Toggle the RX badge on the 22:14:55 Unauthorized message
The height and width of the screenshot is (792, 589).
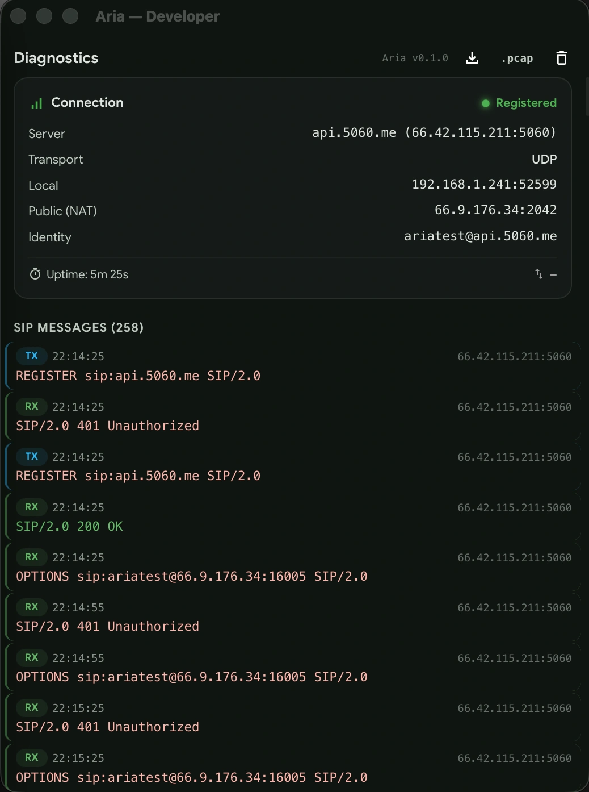click(x=32, y=607)
